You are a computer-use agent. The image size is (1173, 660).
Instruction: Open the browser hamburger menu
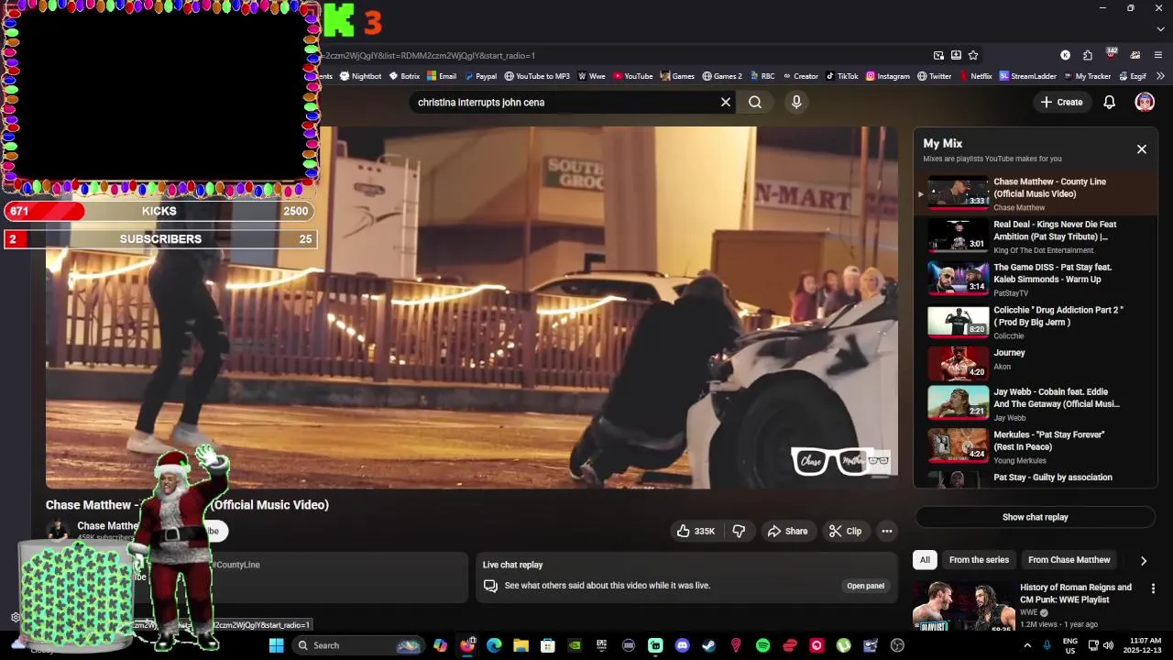(x=1158, y=55)
